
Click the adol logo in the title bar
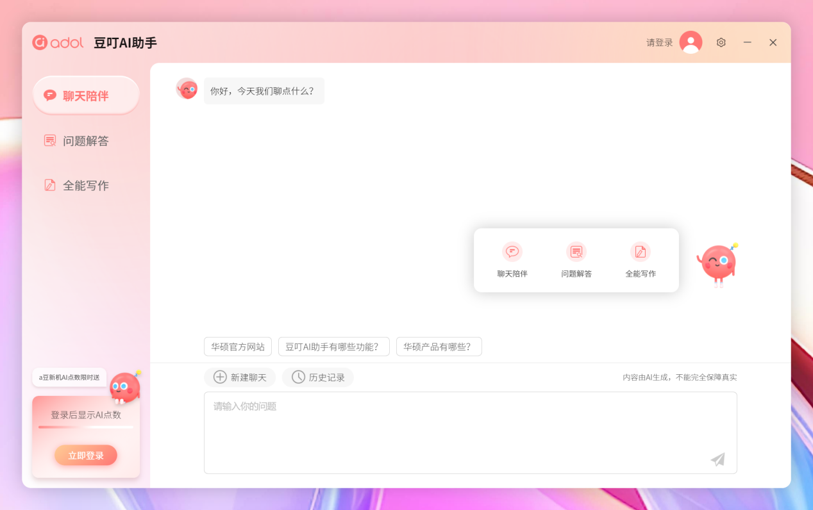(x=58, y=42)
